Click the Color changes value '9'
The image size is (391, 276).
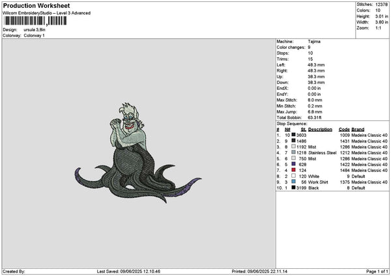pyautogui.click(x=309, y=48)
